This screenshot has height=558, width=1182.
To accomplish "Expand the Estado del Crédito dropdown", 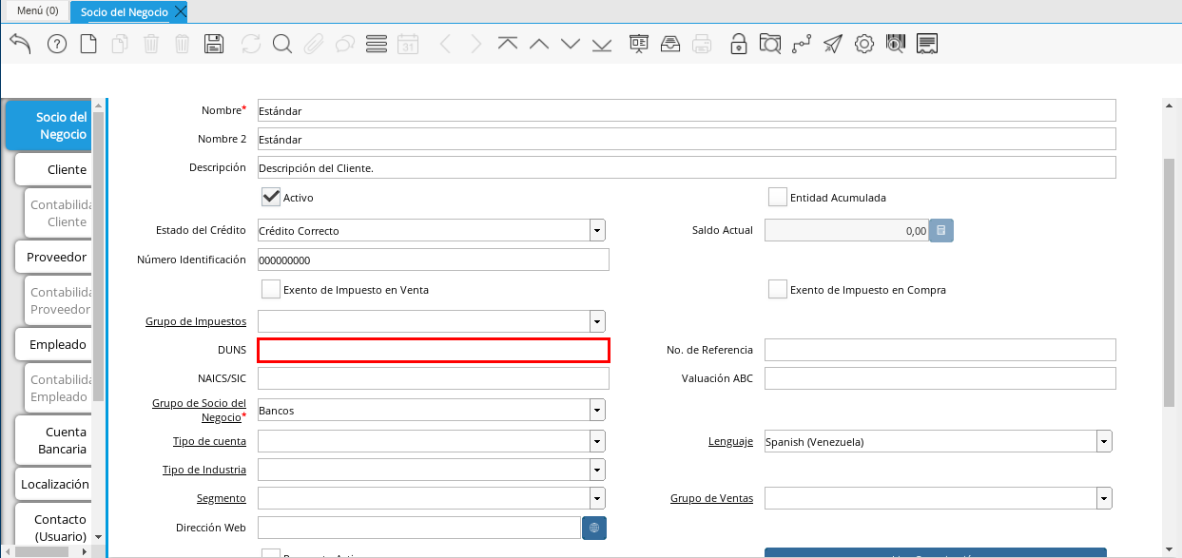I will [596, 230].
